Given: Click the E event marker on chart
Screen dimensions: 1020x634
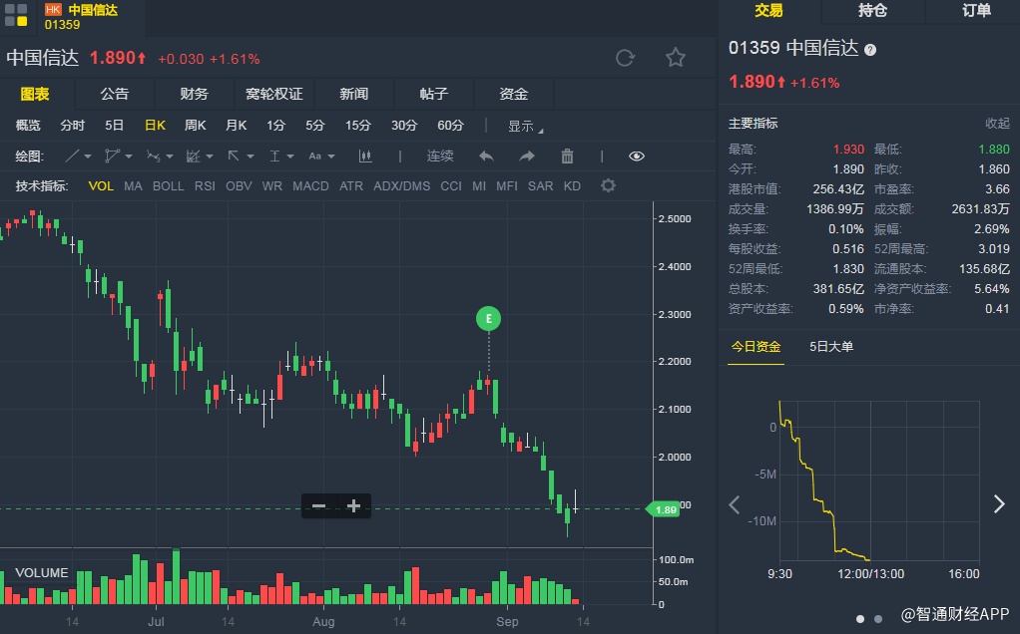Looking at the screenshot, I should (488, 319).
